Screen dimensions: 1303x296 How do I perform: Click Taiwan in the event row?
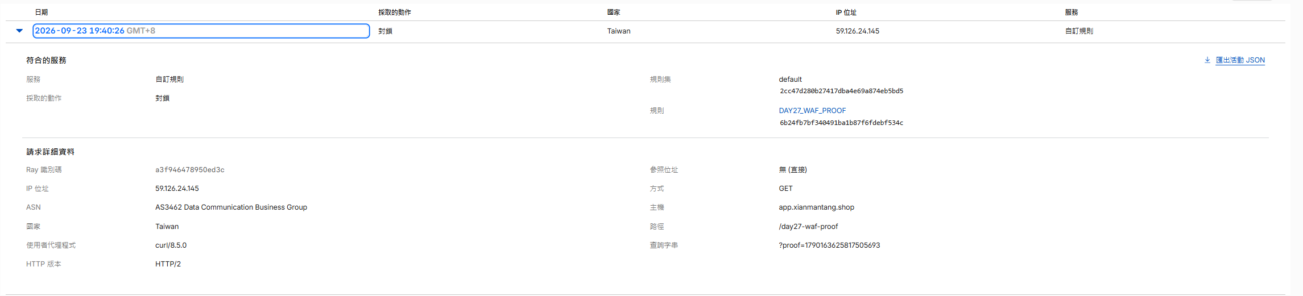(619, 31)
